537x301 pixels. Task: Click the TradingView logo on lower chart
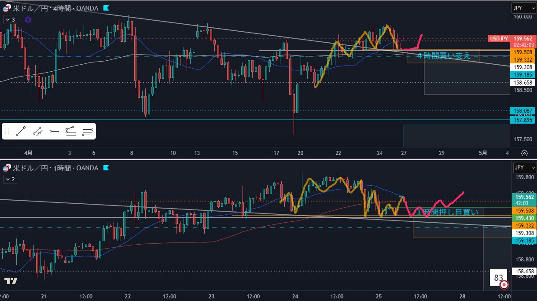click(x=11, y=281)
